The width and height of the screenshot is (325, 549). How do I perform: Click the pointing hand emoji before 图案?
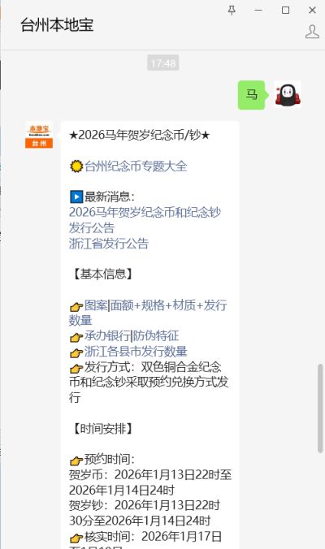[x=76, y=307]
